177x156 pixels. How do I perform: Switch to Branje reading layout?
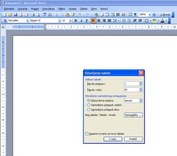(165, 15)
